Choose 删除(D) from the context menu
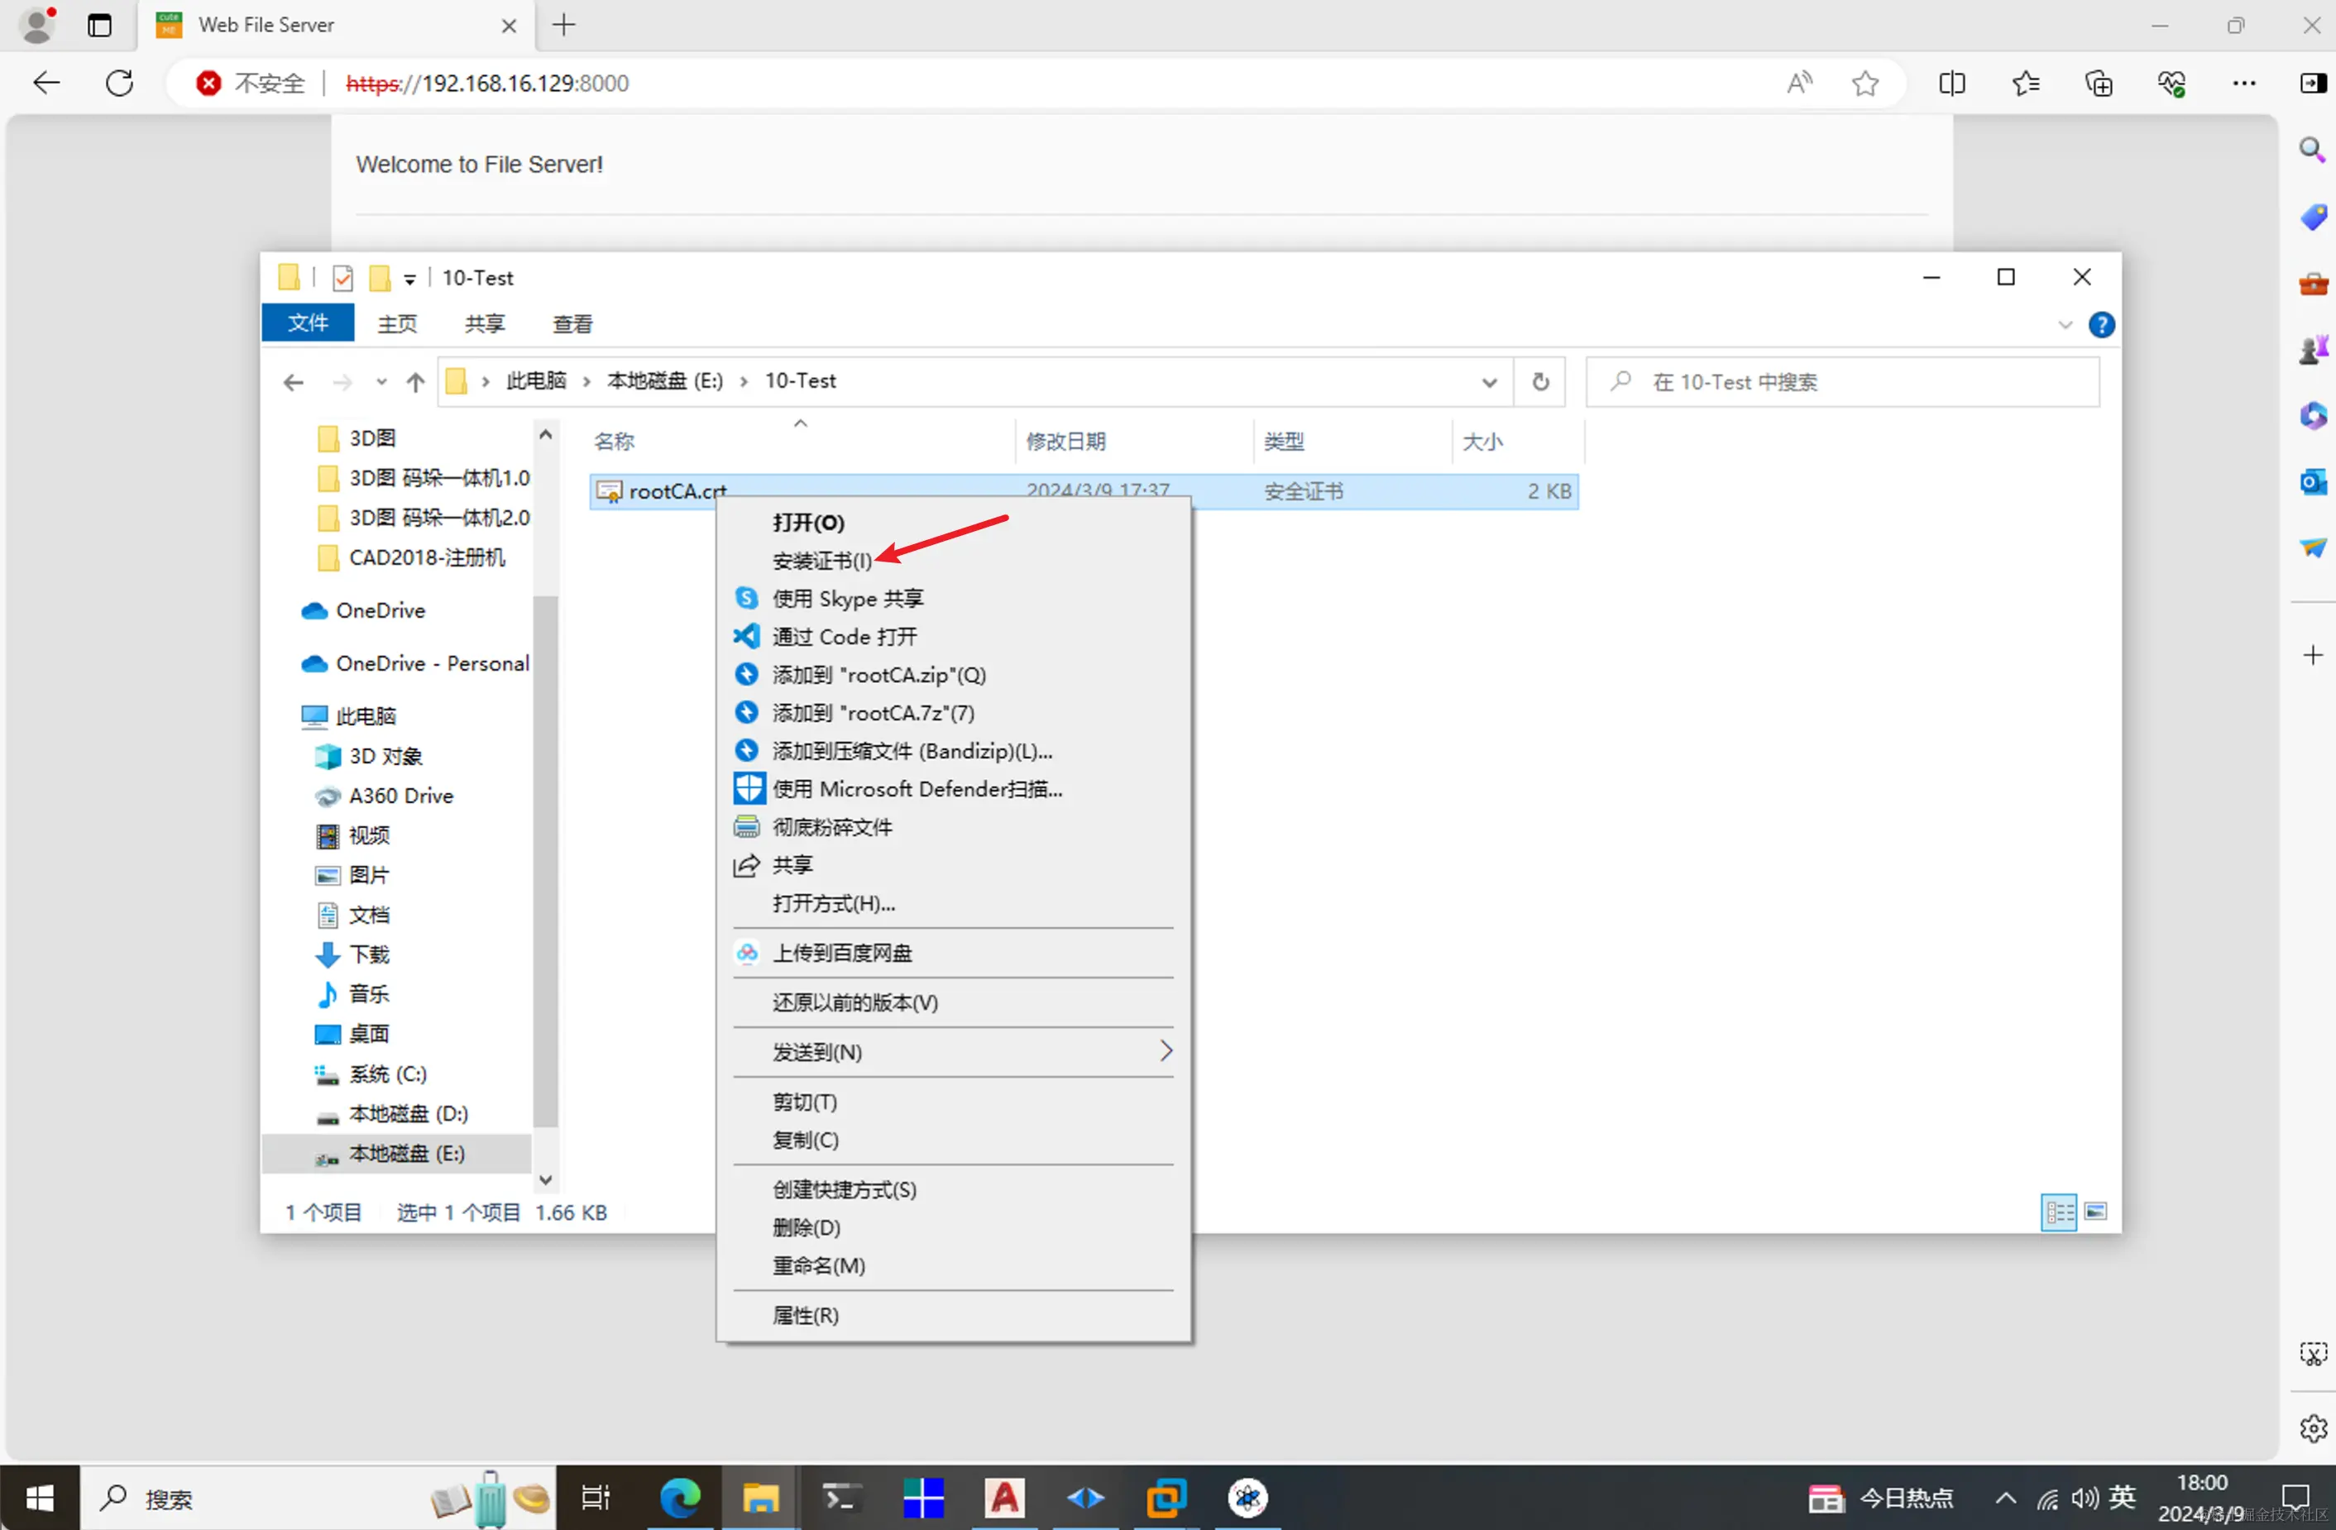Screen dimensions: 2336x1530 (953, 1228)
